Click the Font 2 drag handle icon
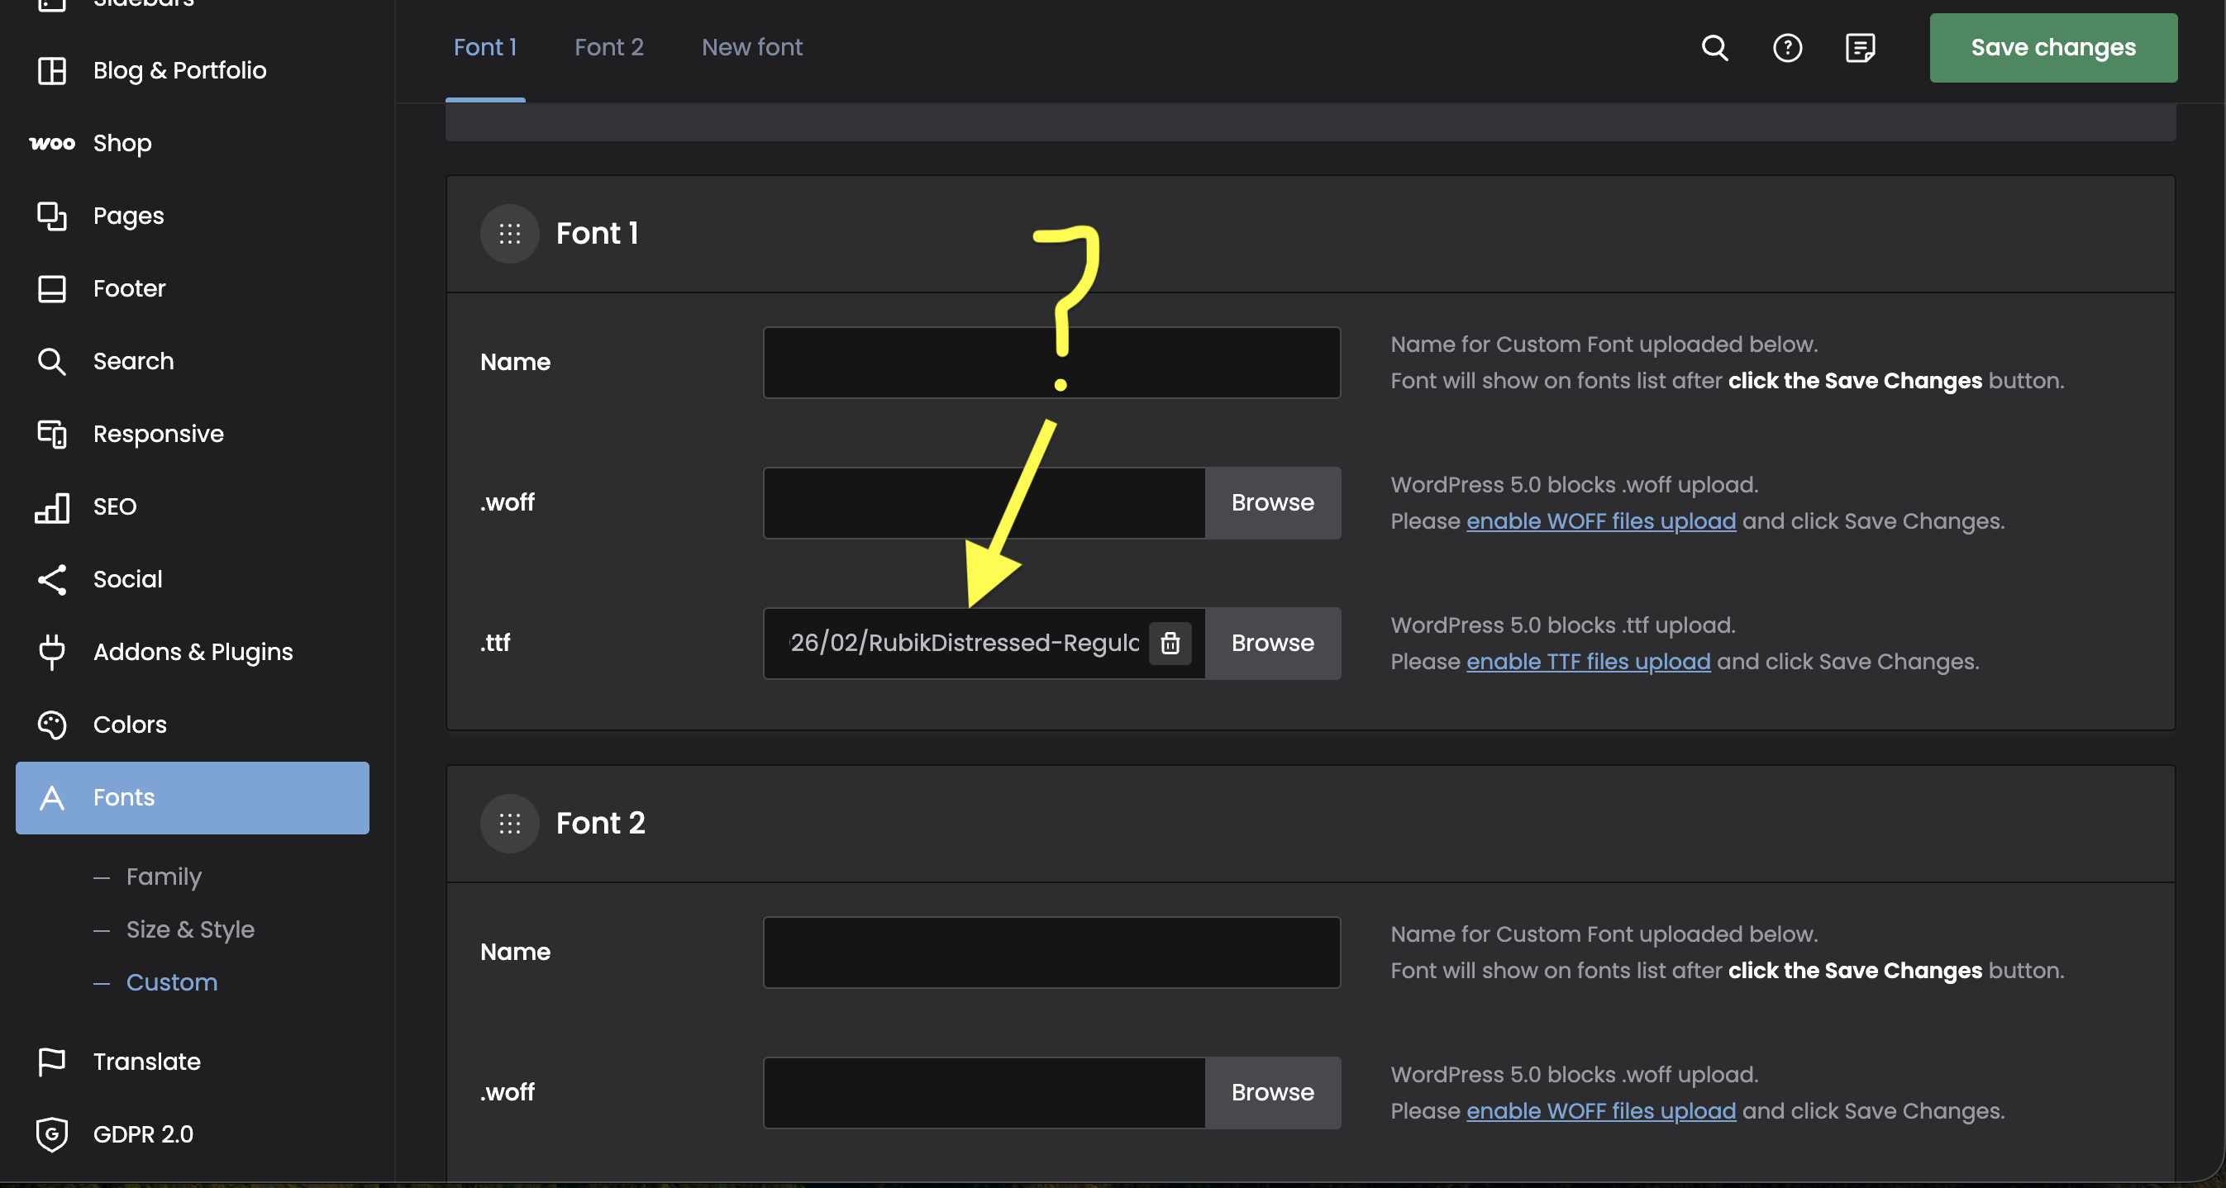 pyautogui.click(x=510, y=824)
